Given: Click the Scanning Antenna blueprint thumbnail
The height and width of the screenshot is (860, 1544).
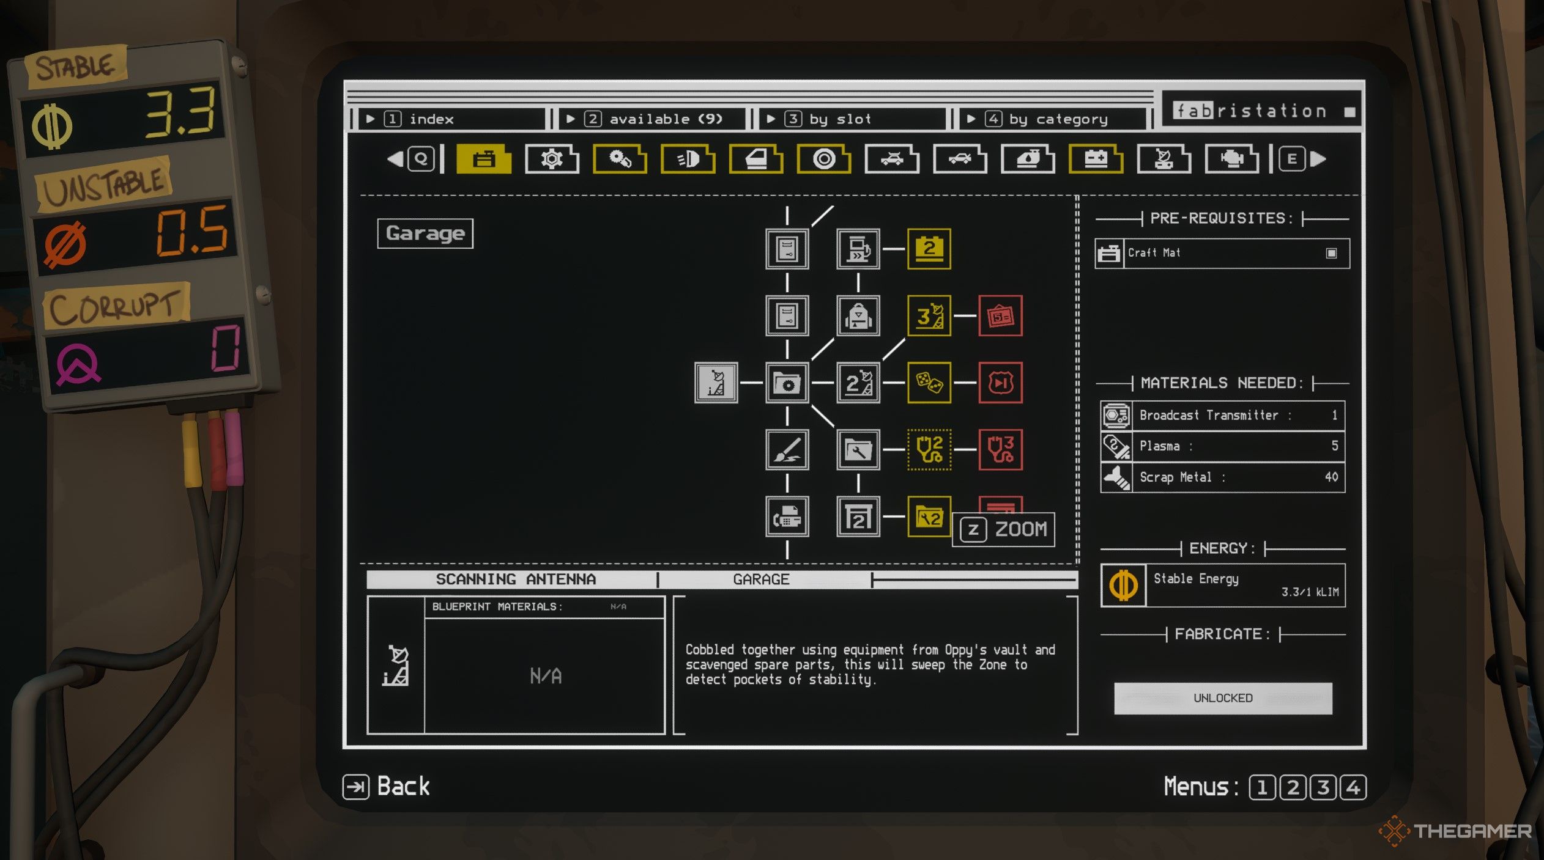Looking at the screenshot, I should click(396, 665).
